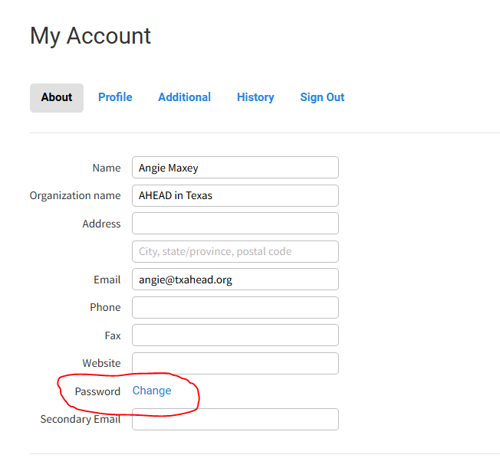Click the Website text box
Viewport: 500px width, 471px height.
(x=235, y=363)
